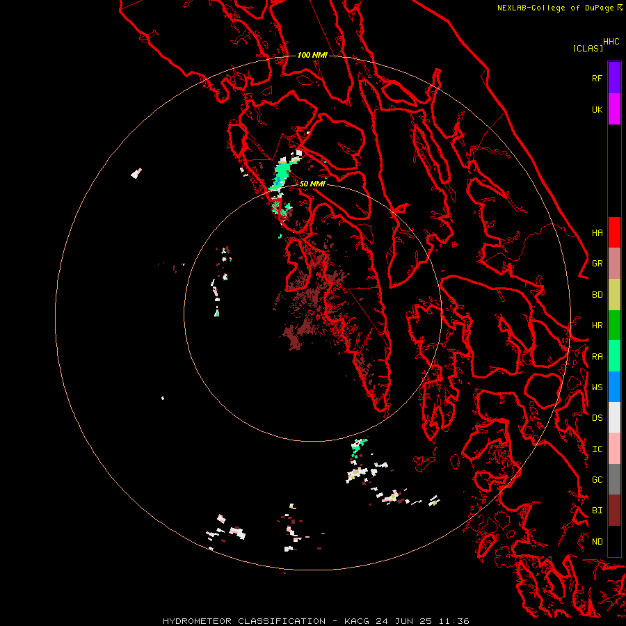
Task: Click the [CLAS] units label
Action: coord(588,48)
